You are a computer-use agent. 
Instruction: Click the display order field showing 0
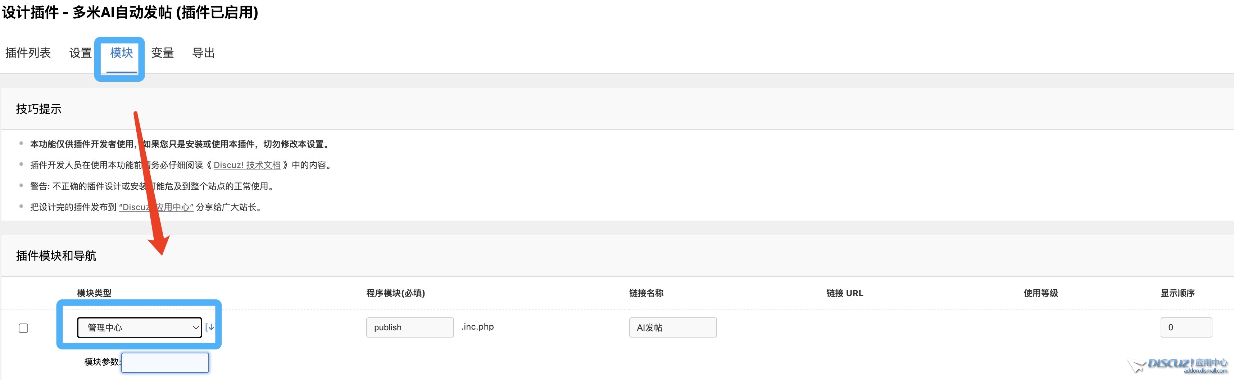[x=1186, y=328]
